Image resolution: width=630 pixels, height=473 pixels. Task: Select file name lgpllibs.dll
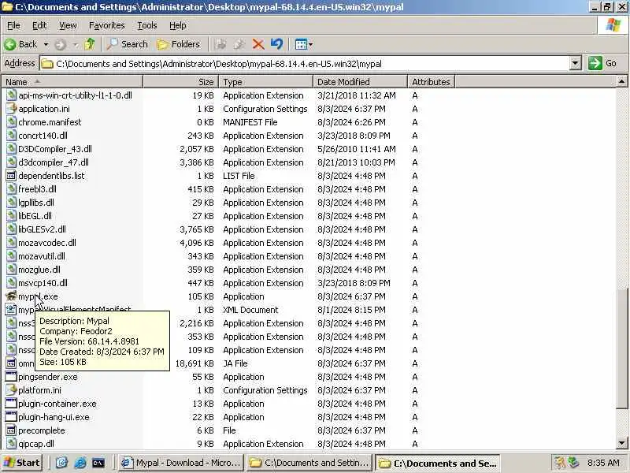coord(36,203)
